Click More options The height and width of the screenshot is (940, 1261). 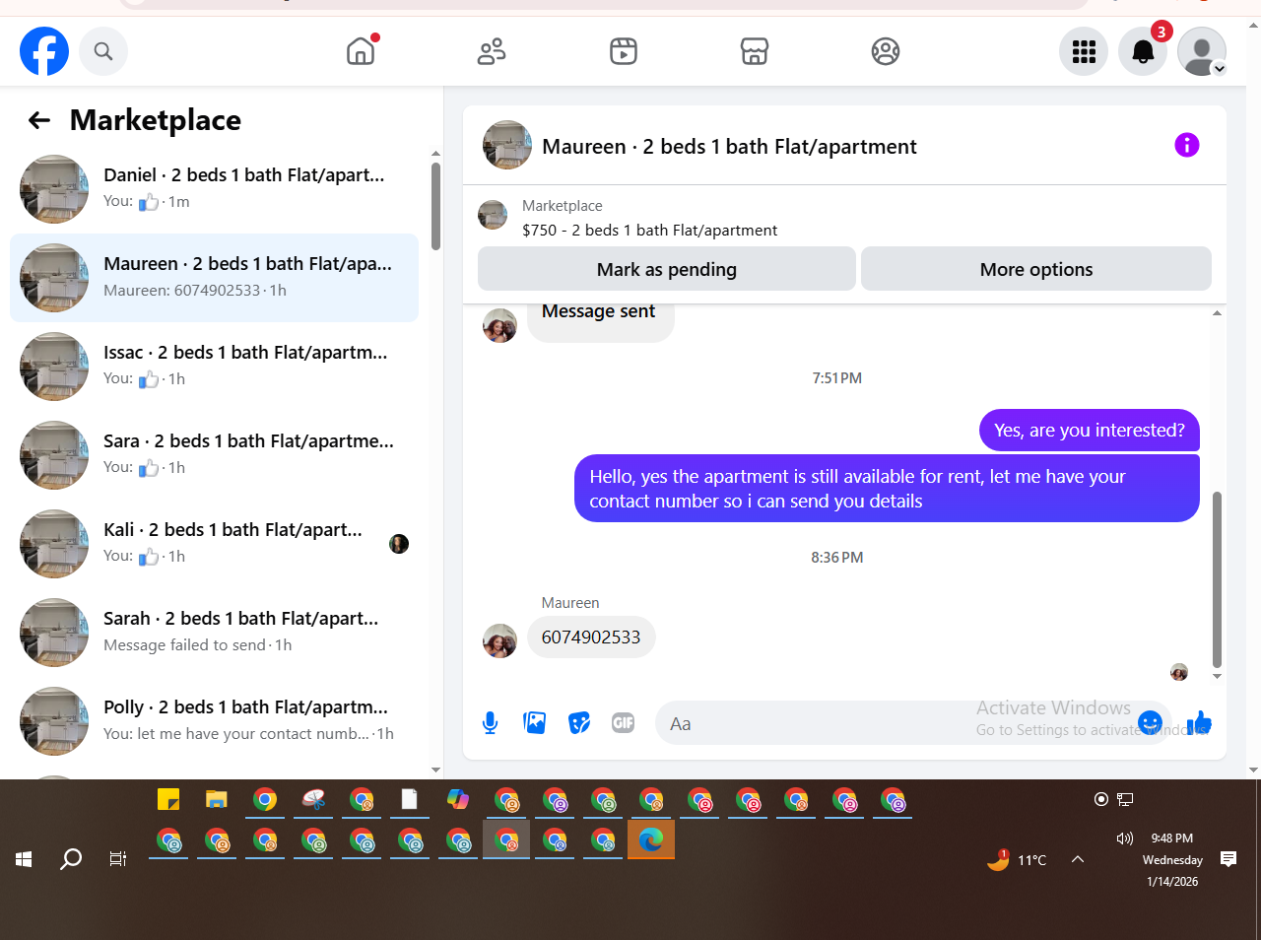pyautogui.click(x=1036, y=269)
